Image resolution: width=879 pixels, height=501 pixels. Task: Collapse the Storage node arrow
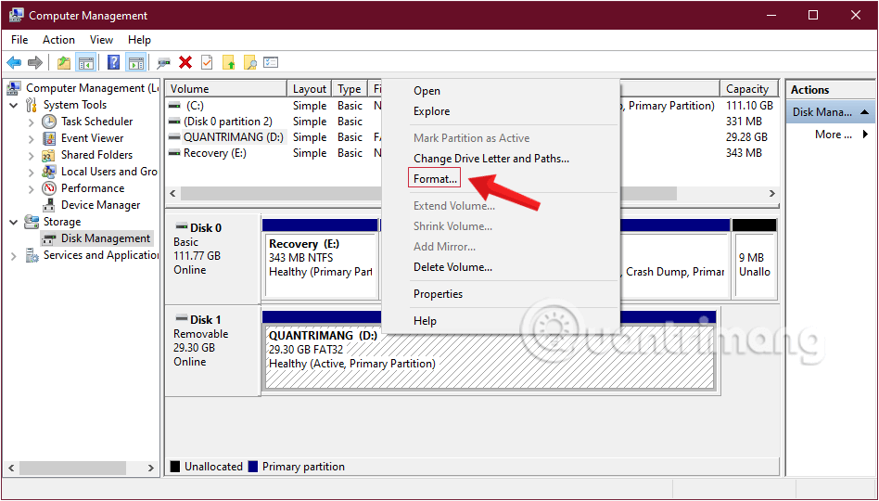(14, 222)
